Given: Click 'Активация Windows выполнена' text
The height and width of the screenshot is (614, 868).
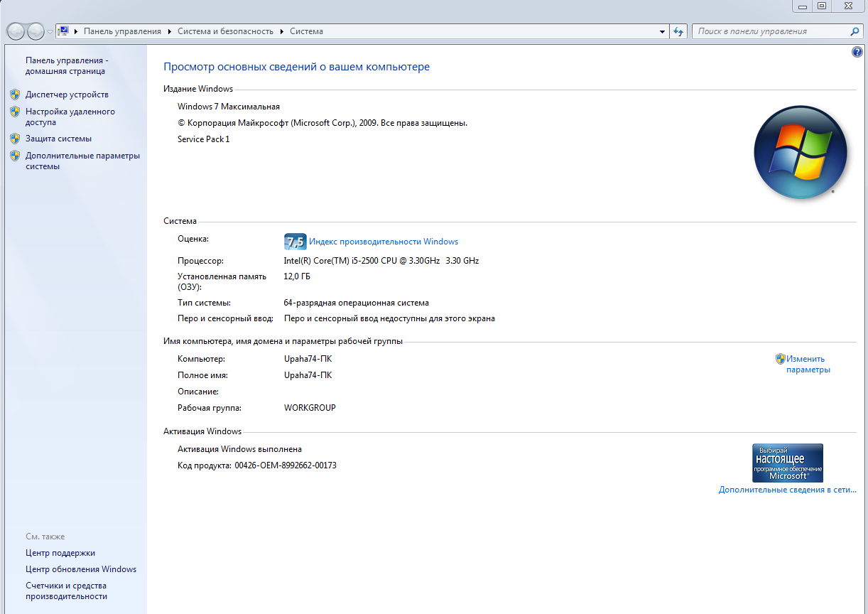Looking at the screenshot, I should point(239,449).
